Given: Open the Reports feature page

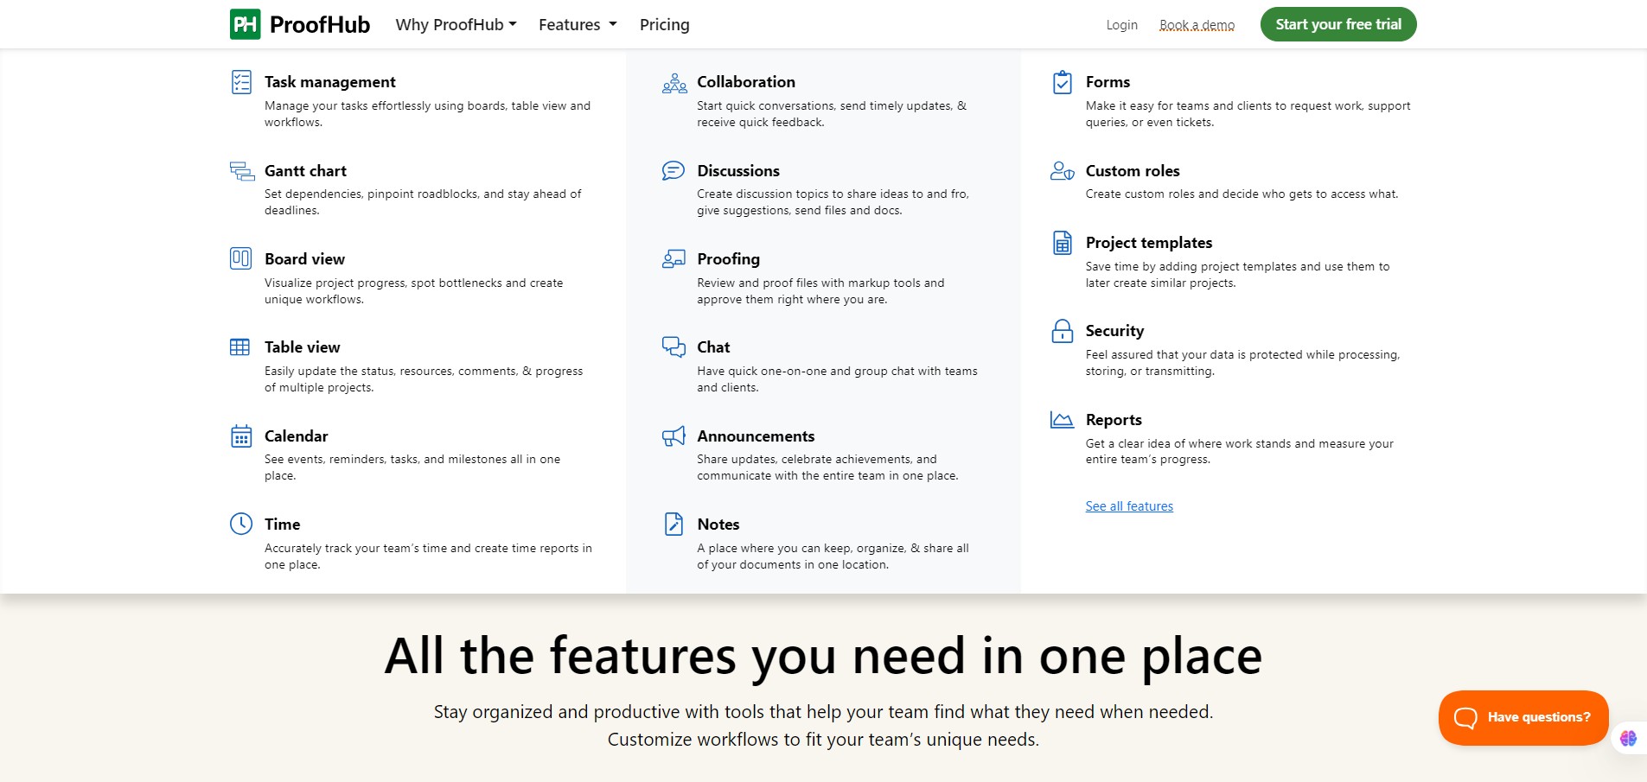Looking at the screenshot, I should pyautogui.click(x=1114, y=419).
